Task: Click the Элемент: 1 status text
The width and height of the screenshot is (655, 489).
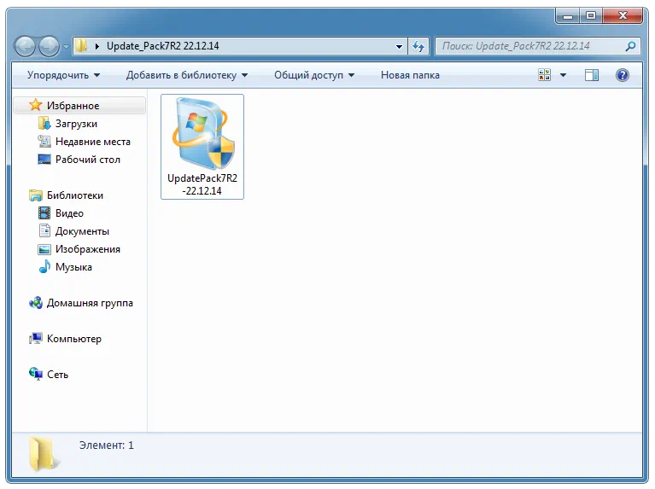Action: pos(107,445)
